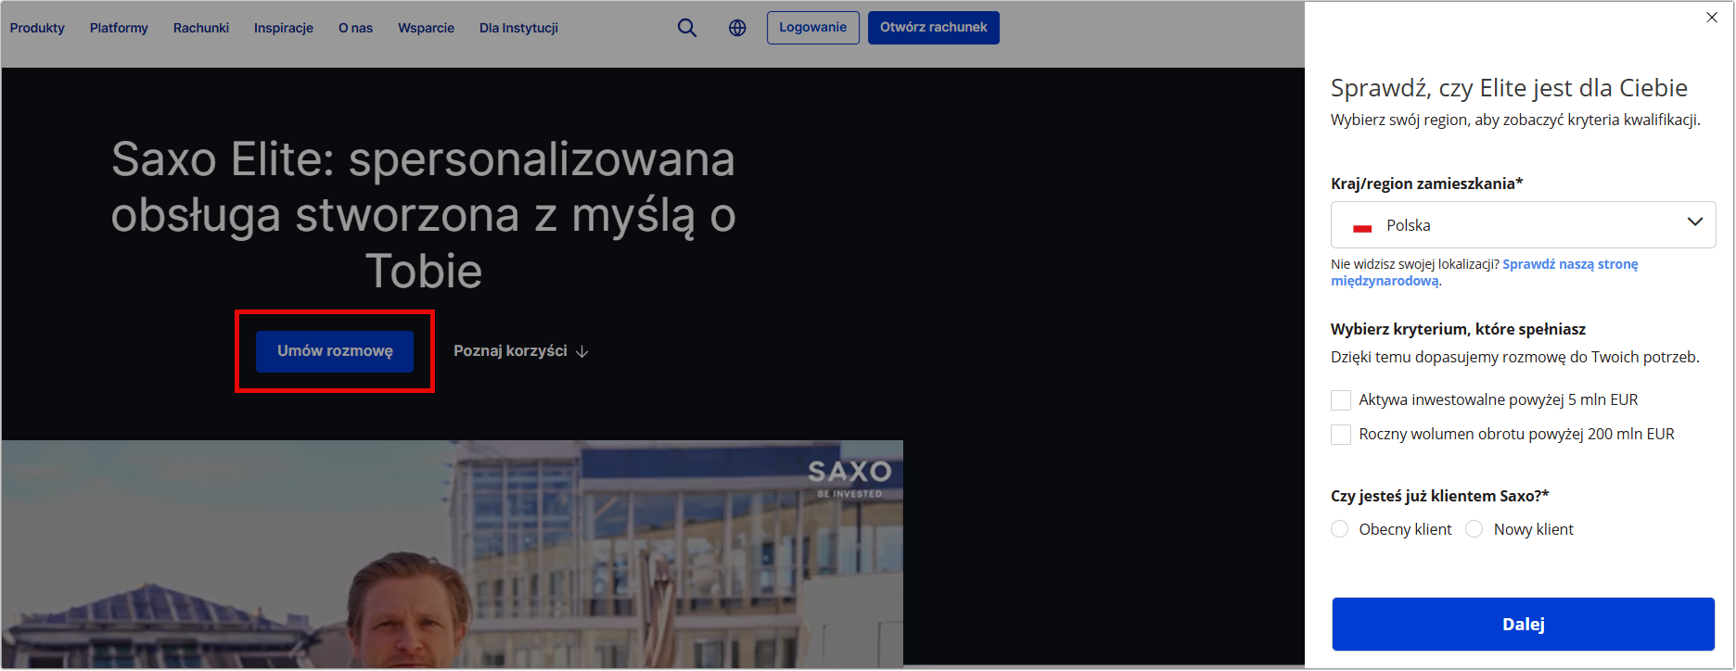The image size is (1736, 671).
Task: Open the Rachunki navigation menu
Action: coord(201,28)
